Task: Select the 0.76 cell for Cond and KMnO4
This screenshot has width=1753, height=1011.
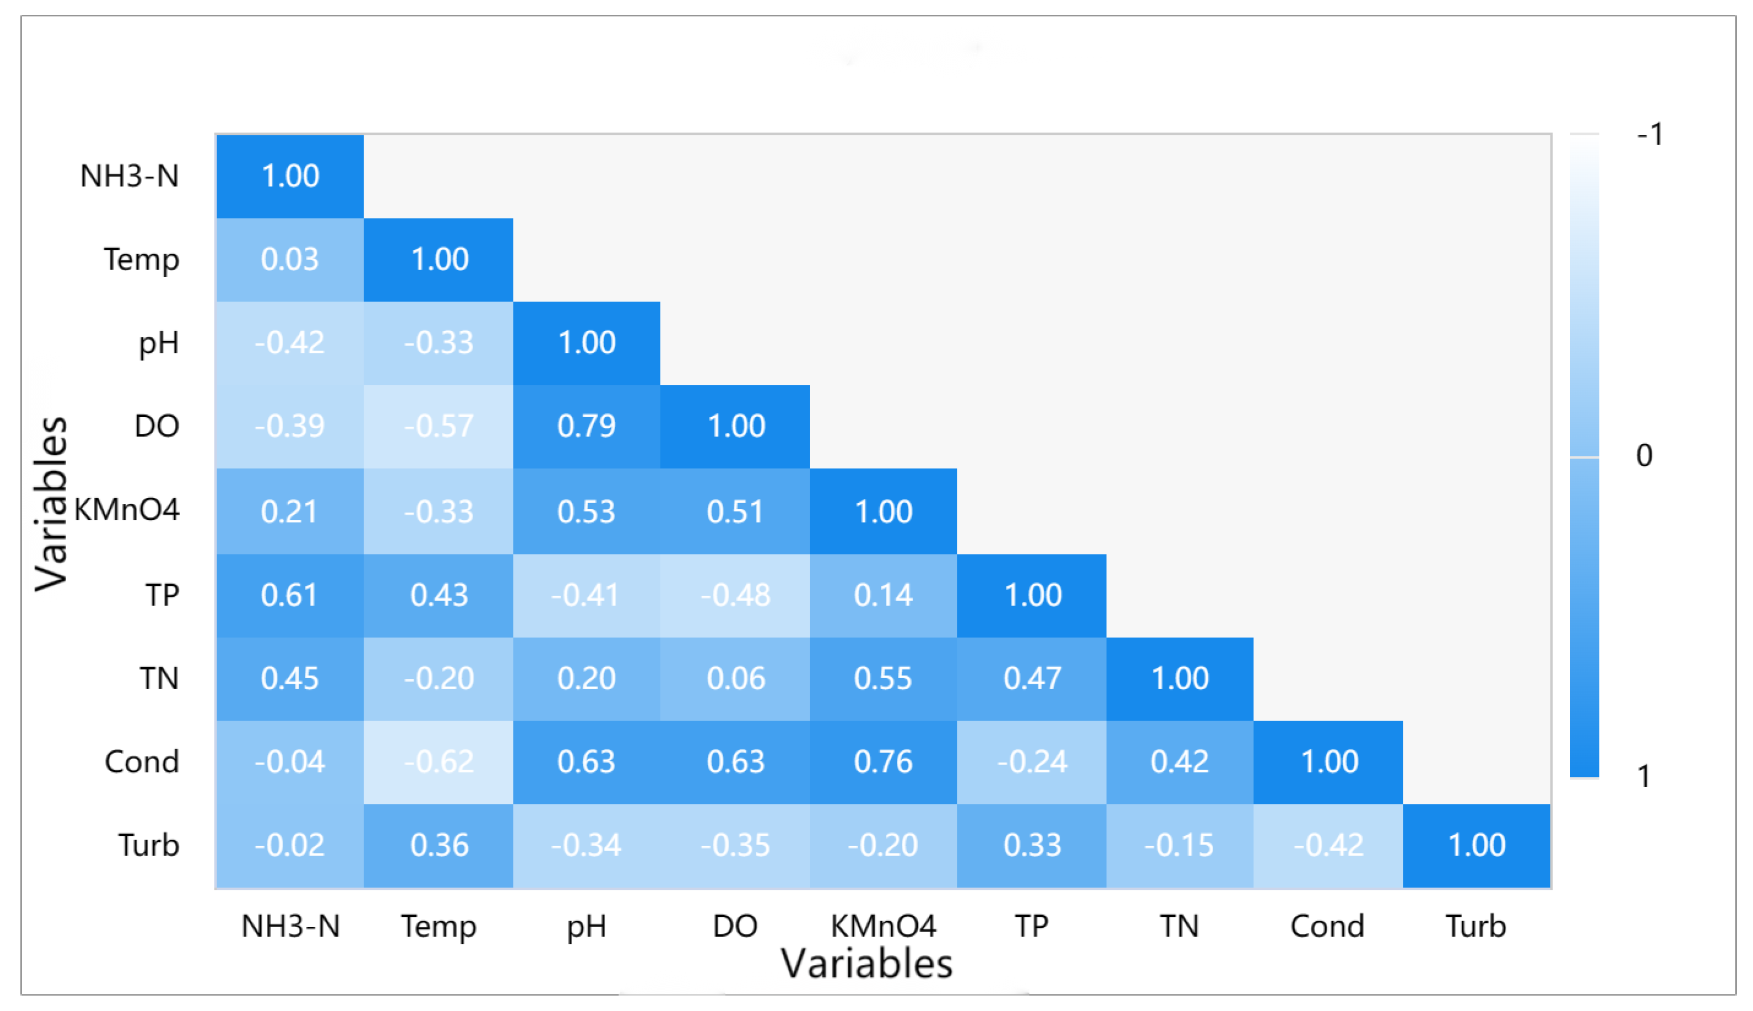Action: (x=883, y=762)
